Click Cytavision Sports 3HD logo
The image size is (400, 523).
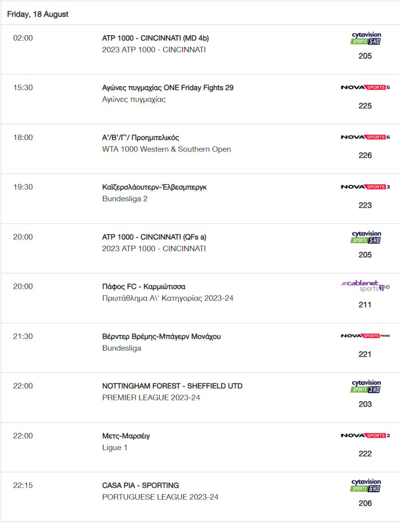tap(366, 386)
